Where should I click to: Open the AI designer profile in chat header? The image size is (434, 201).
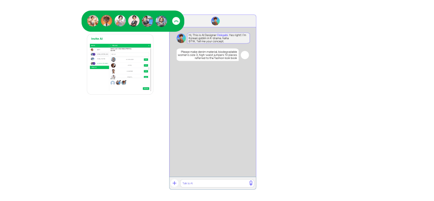pos(215,21)
